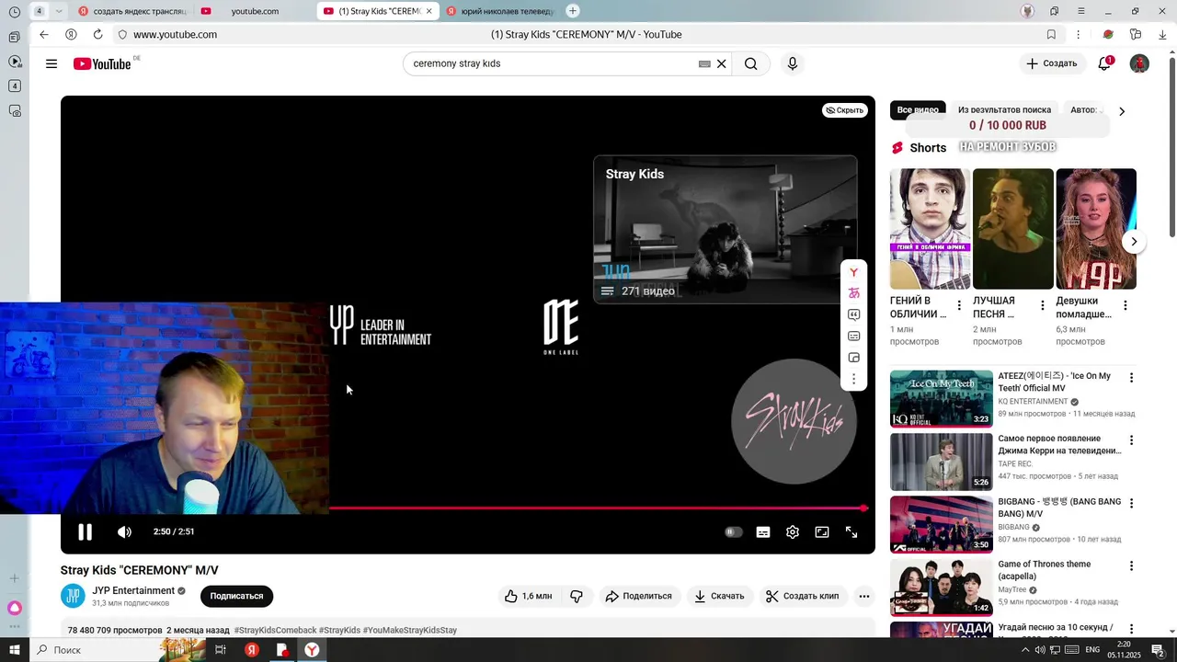The image size is (1177, 662).
Task: Mute the video volume speaker icon
Action: [x=125, y=531]
